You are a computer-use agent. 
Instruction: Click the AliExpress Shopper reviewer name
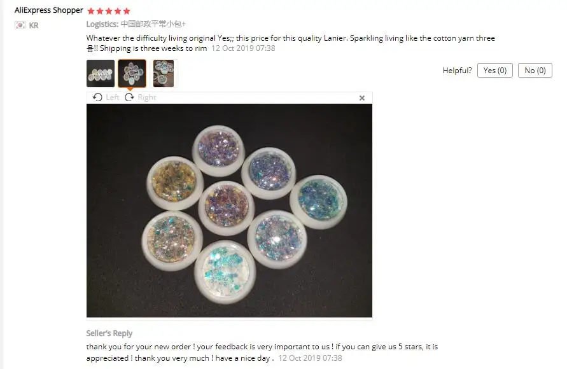click(x=49, y=10)
